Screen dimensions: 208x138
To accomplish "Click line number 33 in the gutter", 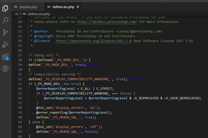I will pos(20,84).
